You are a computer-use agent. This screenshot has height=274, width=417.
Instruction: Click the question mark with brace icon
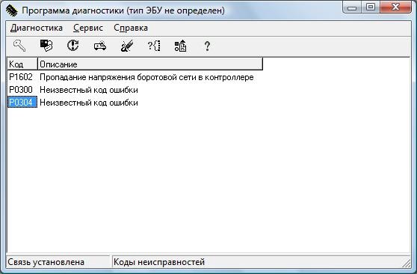[154, 46]
